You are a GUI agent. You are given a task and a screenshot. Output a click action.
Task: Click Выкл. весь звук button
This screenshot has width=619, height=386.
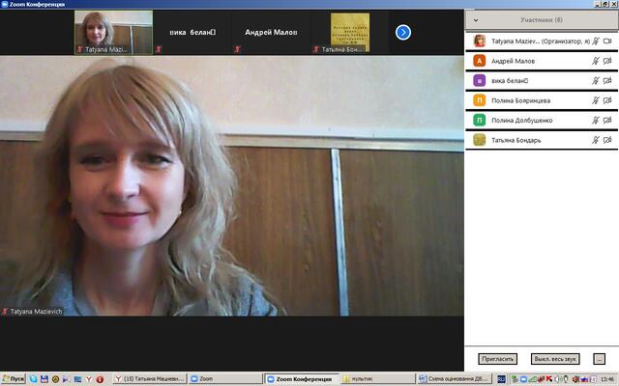click(x=555, y=359)
